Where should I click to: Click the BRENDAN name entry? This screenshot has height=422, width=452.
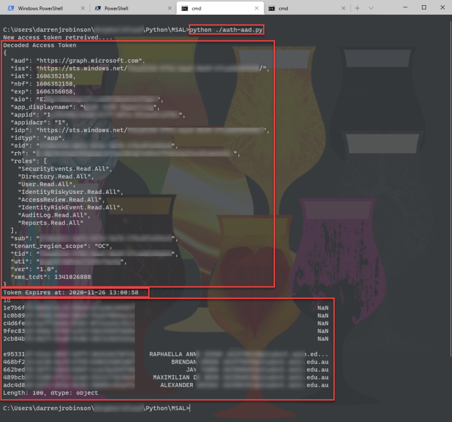pos(184,362)
